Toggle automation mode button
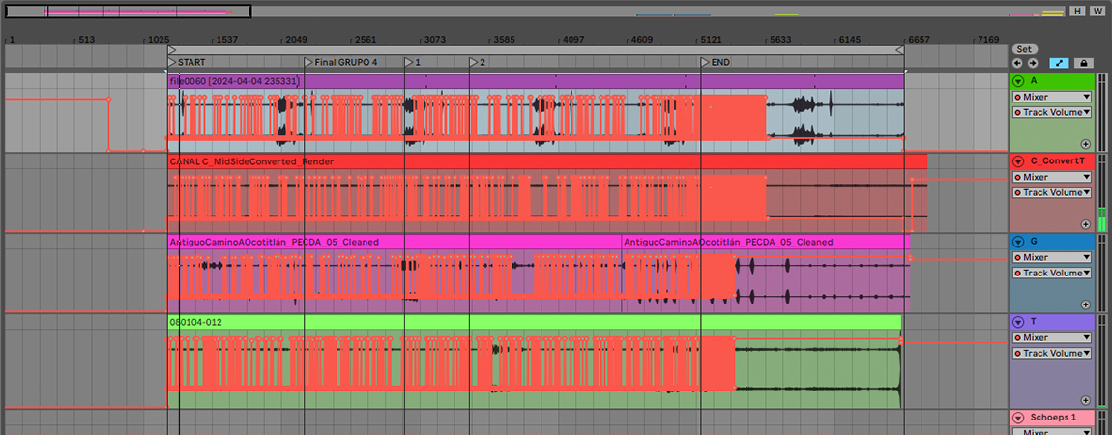Viewport: 1112px width, 435px height. tap(1059, 63)
